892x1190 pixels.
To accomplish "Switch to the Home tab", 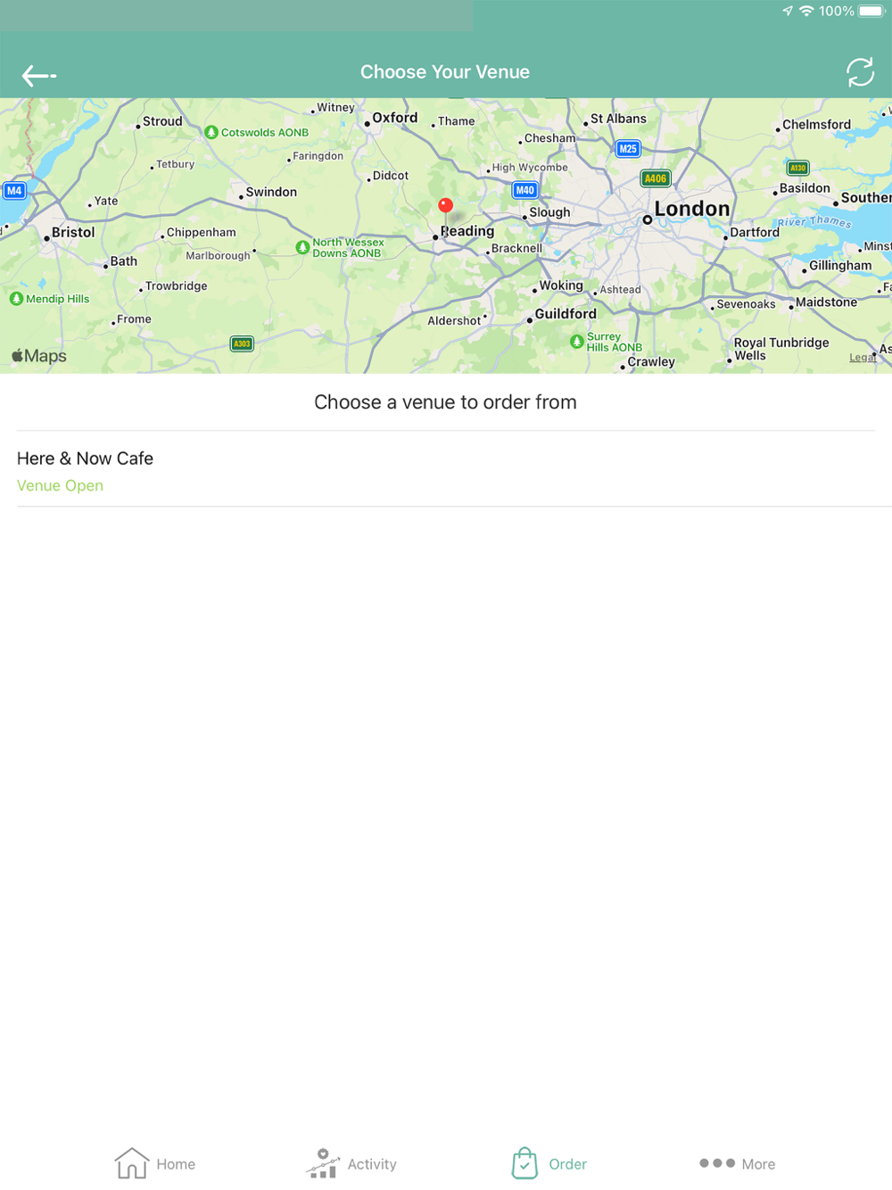I will click(155, 1163).
